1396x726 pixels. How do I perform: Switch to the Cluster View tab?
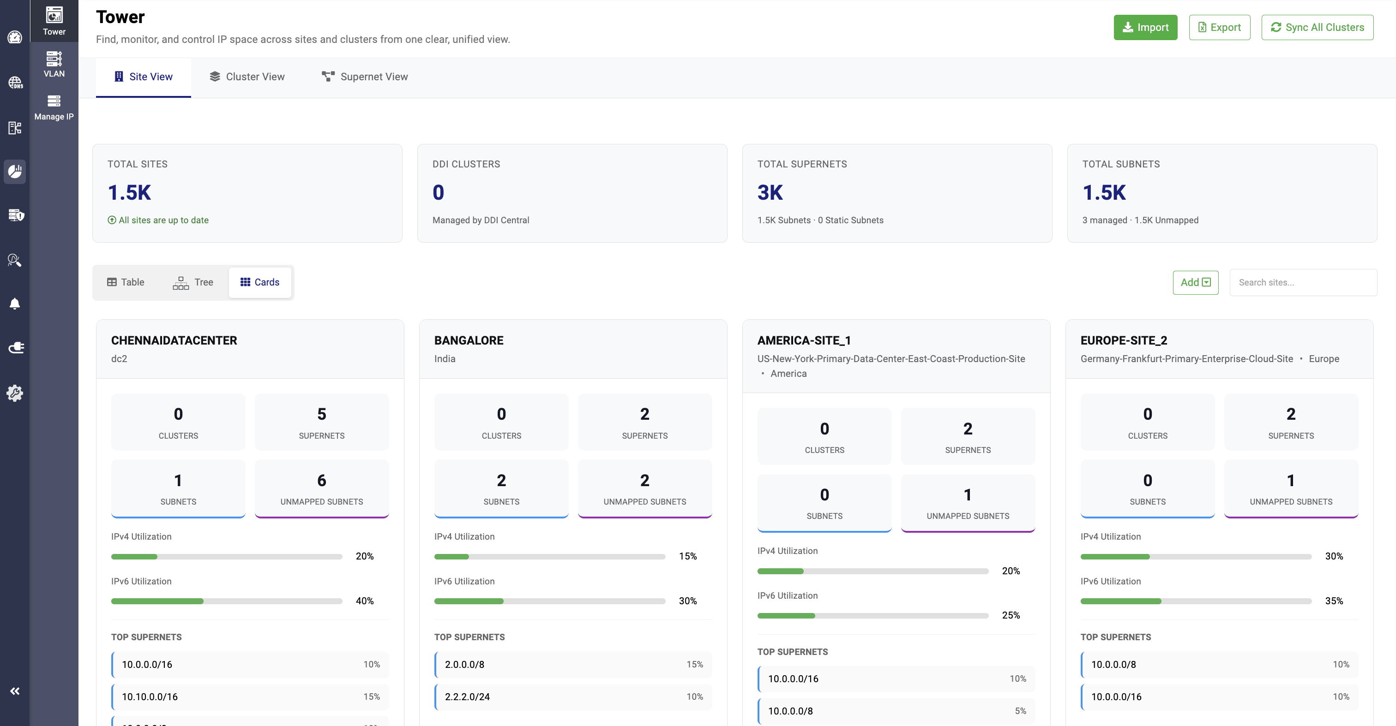point(247,77)
